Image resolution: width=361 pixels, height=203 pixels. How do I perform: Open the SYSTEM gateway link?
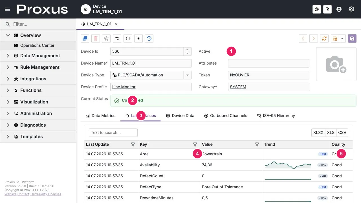click(x=238, y=87)
